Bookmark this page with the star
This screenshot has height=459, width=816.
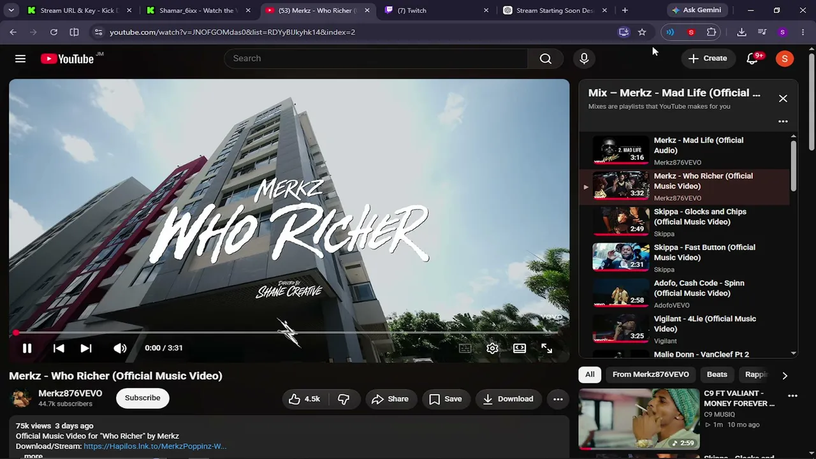(642, 32)
